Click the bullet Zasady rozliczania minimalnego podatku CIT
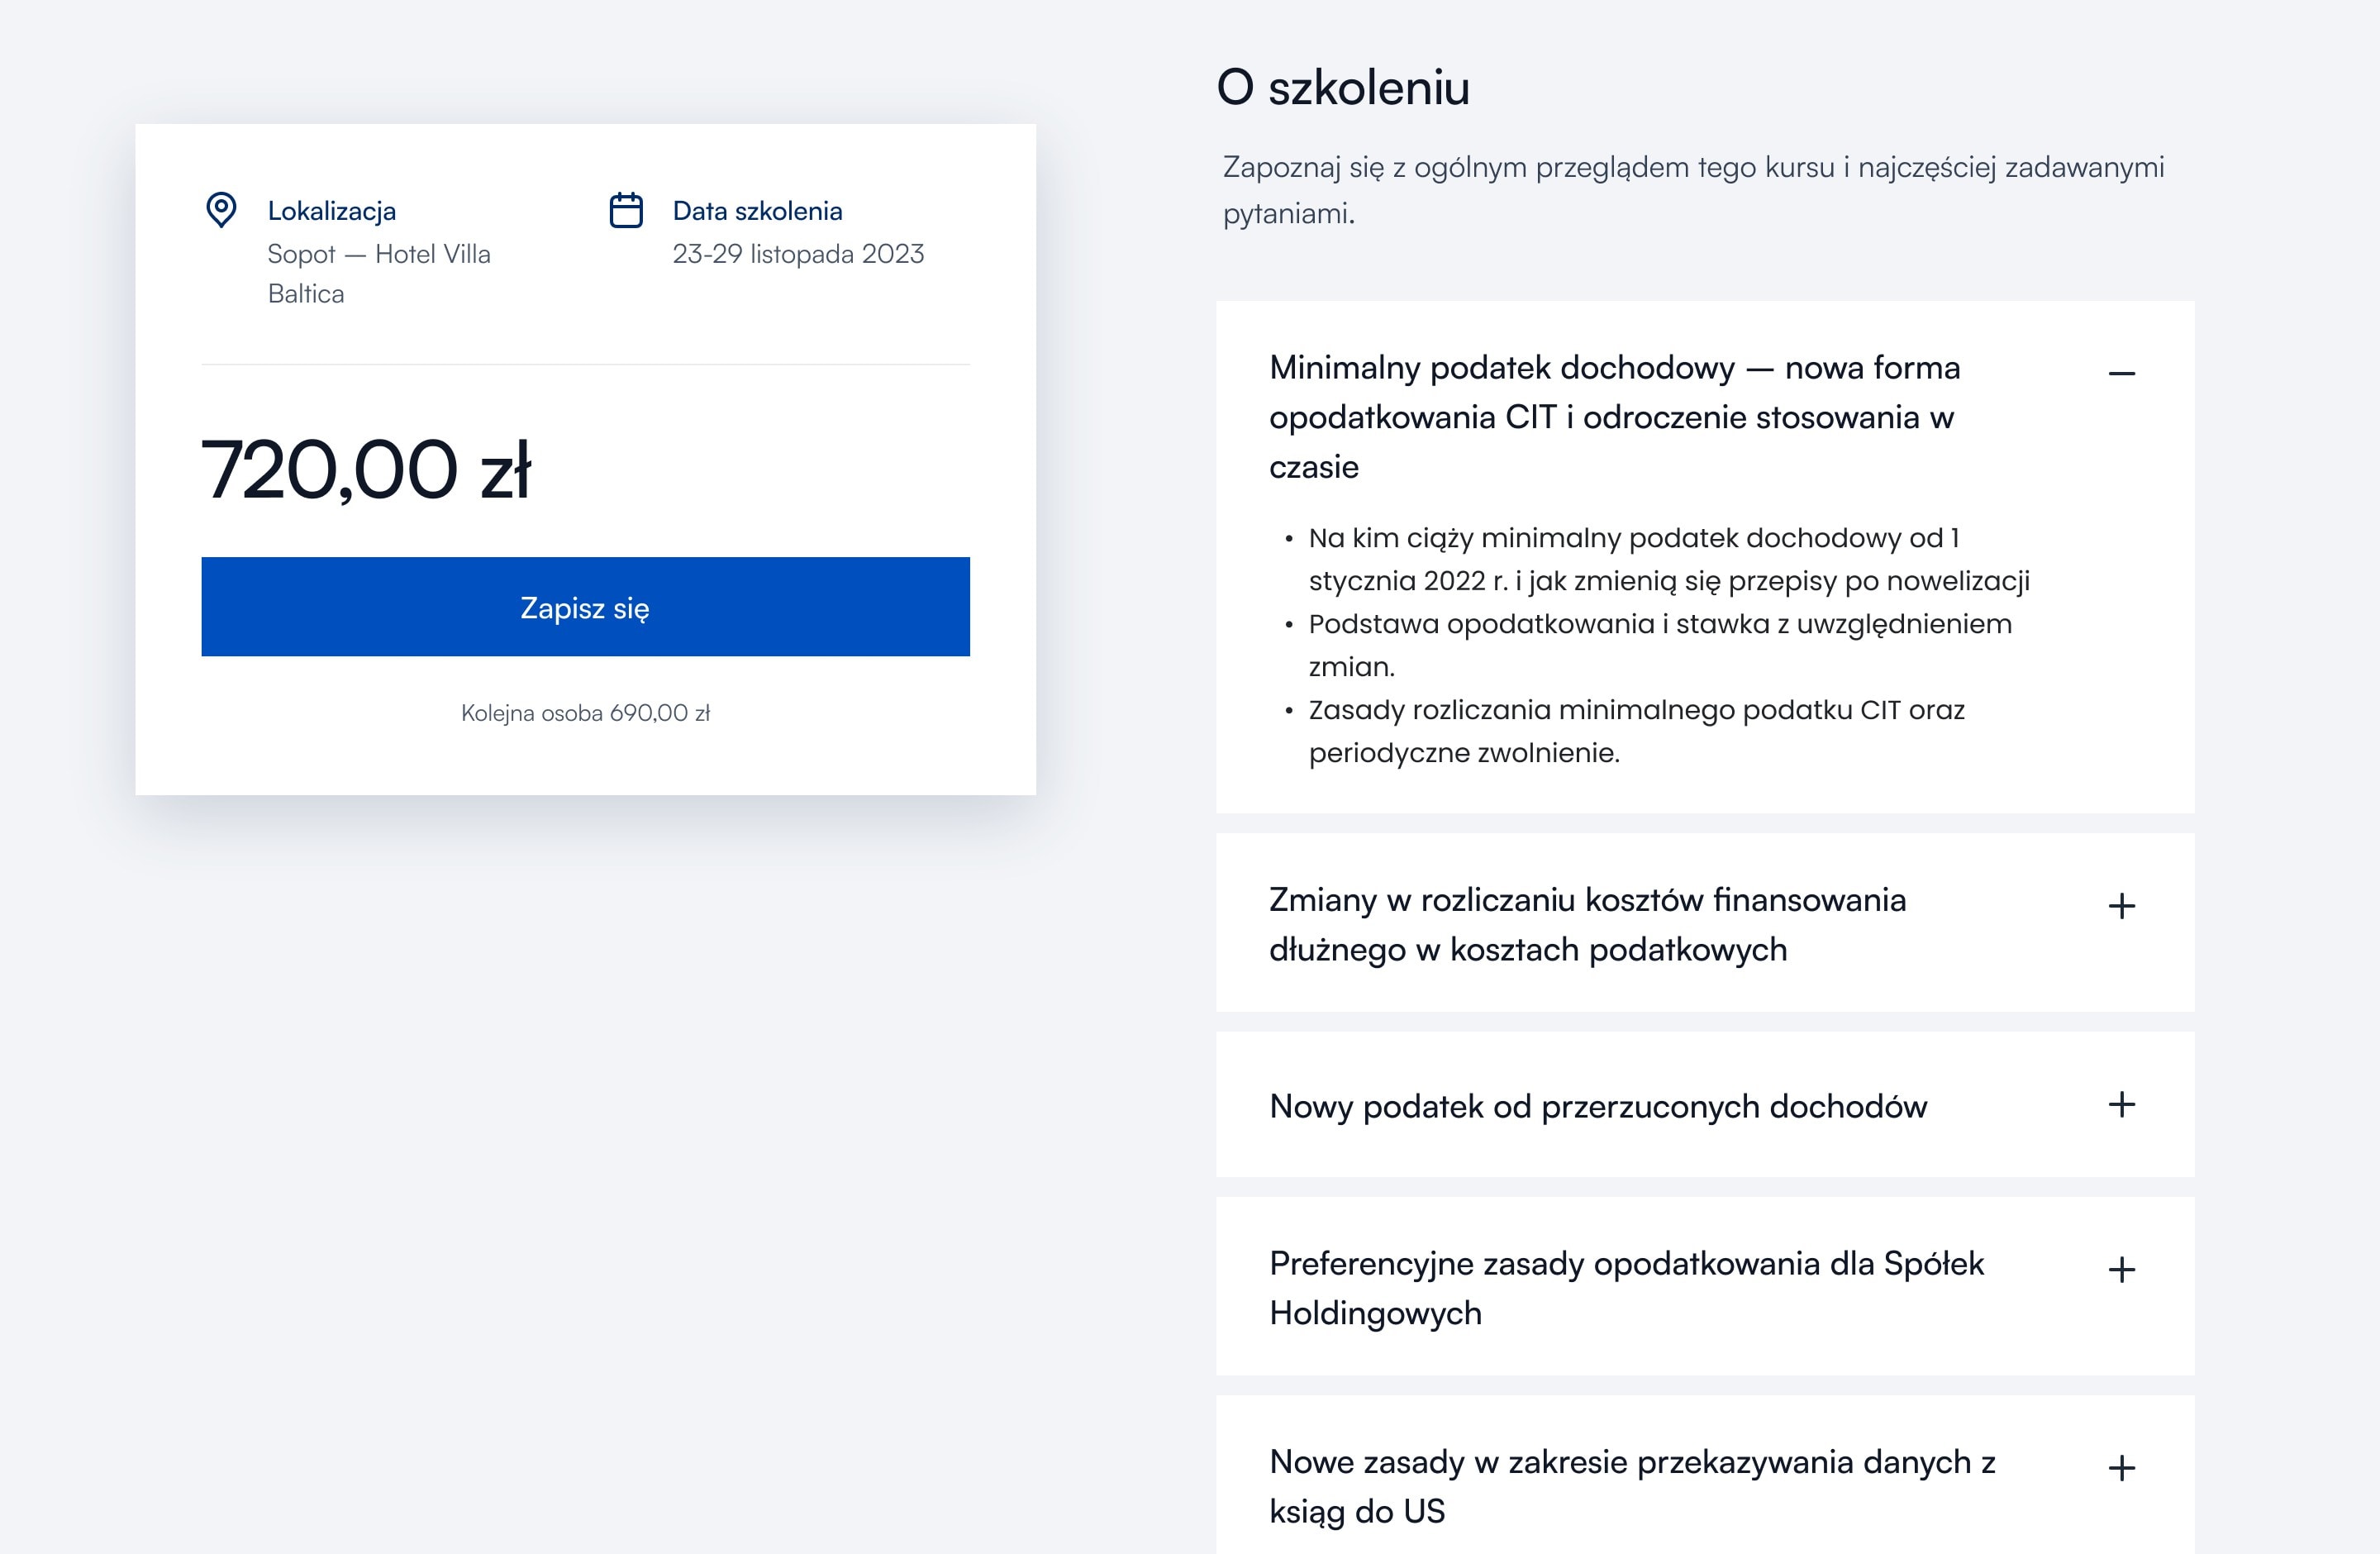Viewport: 2380px width, 1554px height. [x=1636, y=731]
